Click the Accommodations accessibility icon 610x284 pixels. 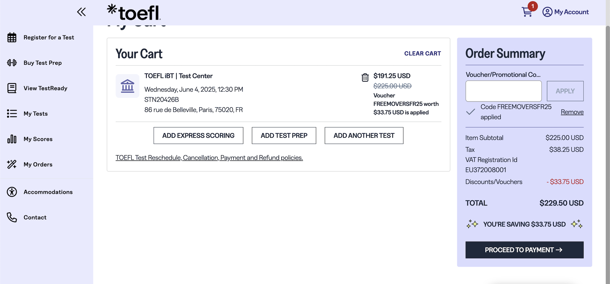click(x=12, y=192)
